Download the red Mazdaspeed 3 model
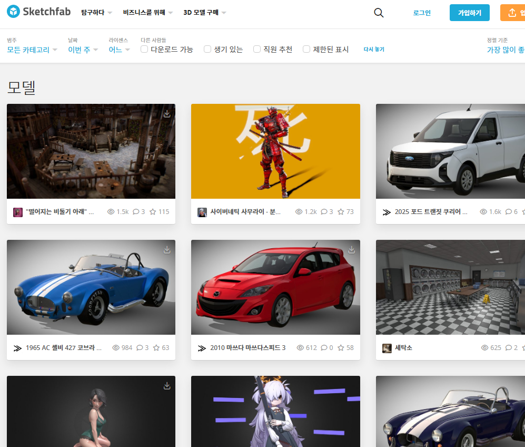This screenshot has height=447, width=525. pyautogui.click(x=351, y=249)
